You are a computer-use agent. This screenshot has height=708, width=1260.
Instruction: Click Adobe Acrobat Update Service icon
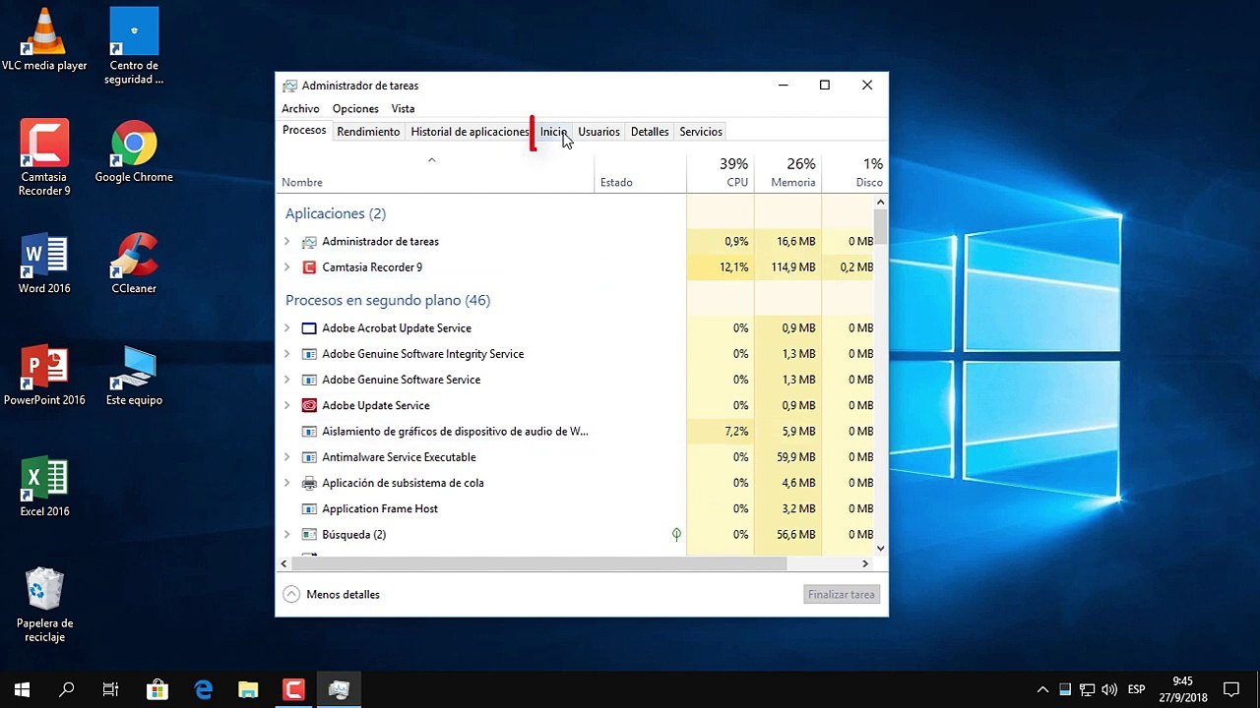click(x=309, y=328)
